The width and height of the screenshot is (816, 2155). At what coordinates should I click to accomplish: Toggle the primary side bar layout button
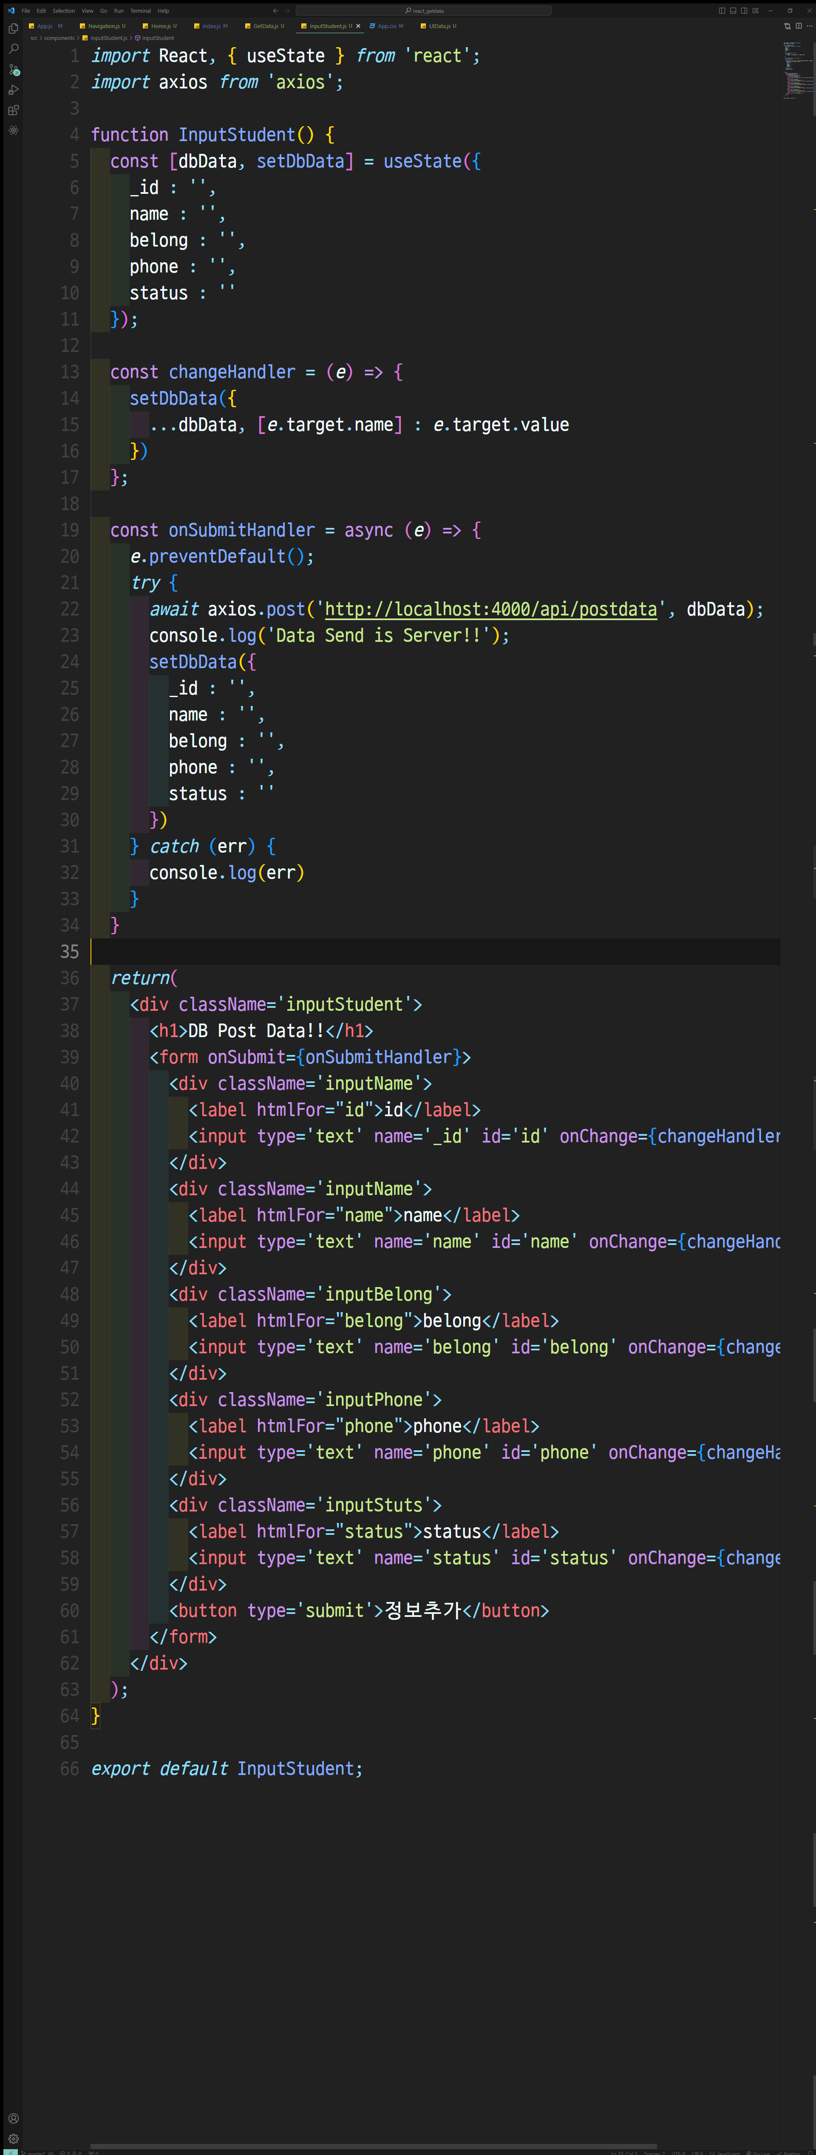pyautogui.click(x=722, y=11)
